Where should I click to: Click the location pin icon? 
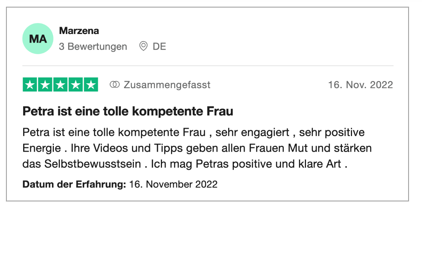tap(143, 46)
